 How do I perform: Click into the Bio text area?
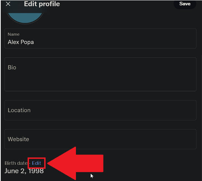(x=100, y=74)
